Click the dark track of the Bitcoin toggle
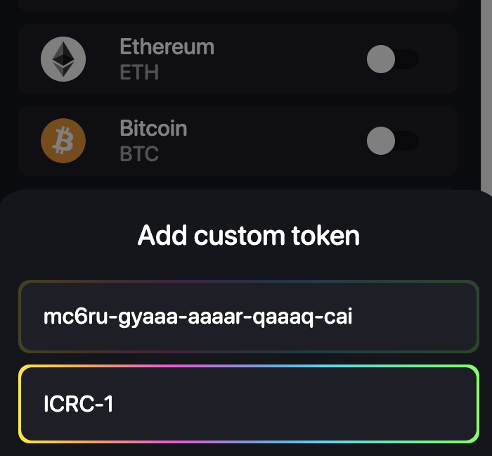 point(409,141)
